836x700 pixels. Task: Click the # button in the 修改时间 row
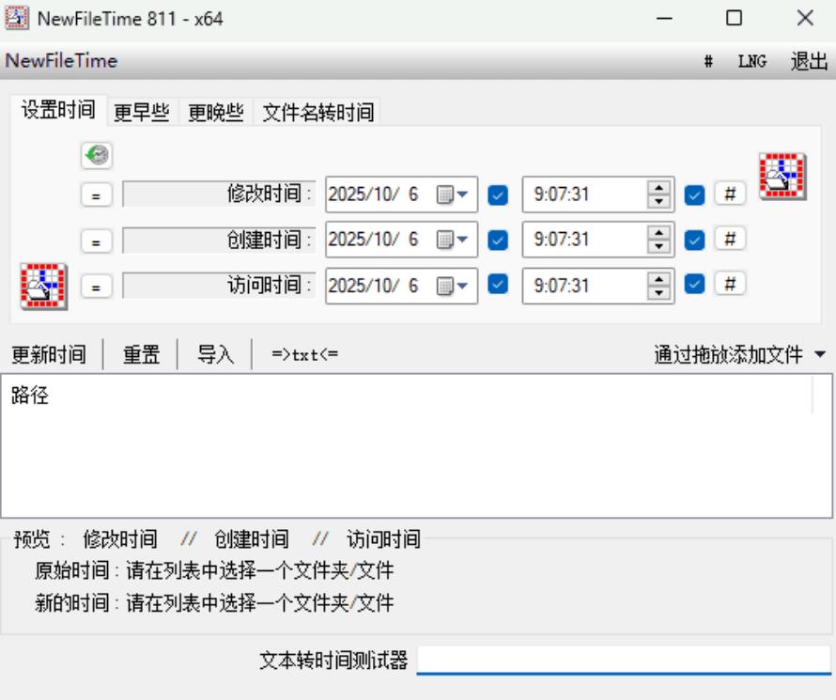(730, 194)
